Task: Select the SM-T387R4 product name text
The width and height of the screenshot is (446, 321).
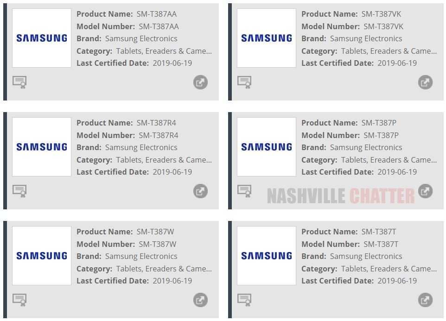Action: tap(156, 123)
